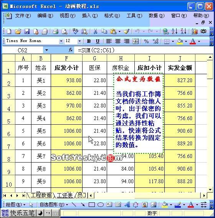
Task: Toggle center text alignment
Action: pyautogui.click(x=118, y=41)
